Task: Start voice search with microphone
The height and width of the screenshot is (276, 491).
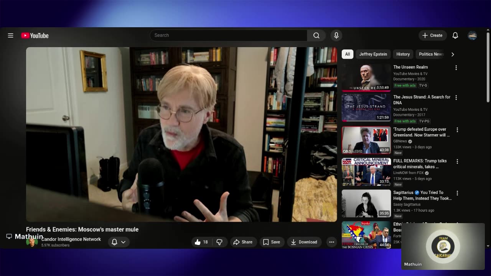Action: click(336, 35)
